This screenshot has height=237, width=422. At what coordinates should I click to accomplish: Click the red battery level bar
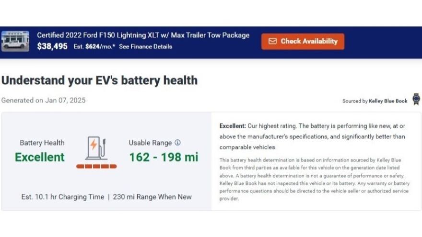[96, 167]
